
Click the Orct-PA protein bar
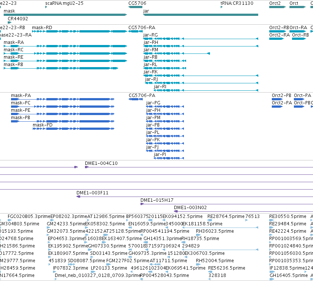(x=299, y=99)
